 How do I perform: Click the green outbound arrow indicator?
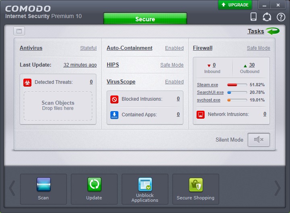245,66
